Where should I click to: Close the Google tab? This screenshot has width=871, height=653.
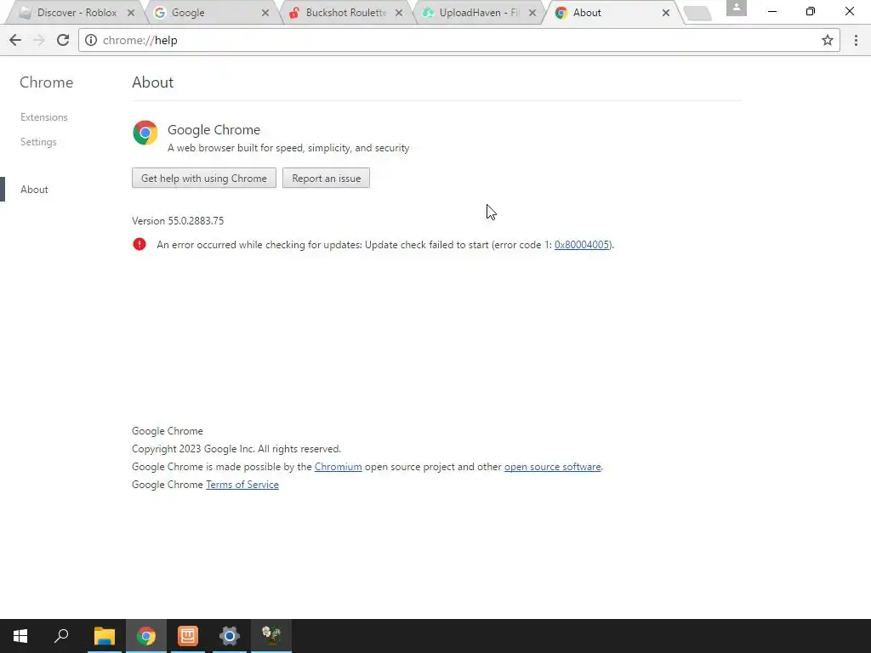(265, 13)
